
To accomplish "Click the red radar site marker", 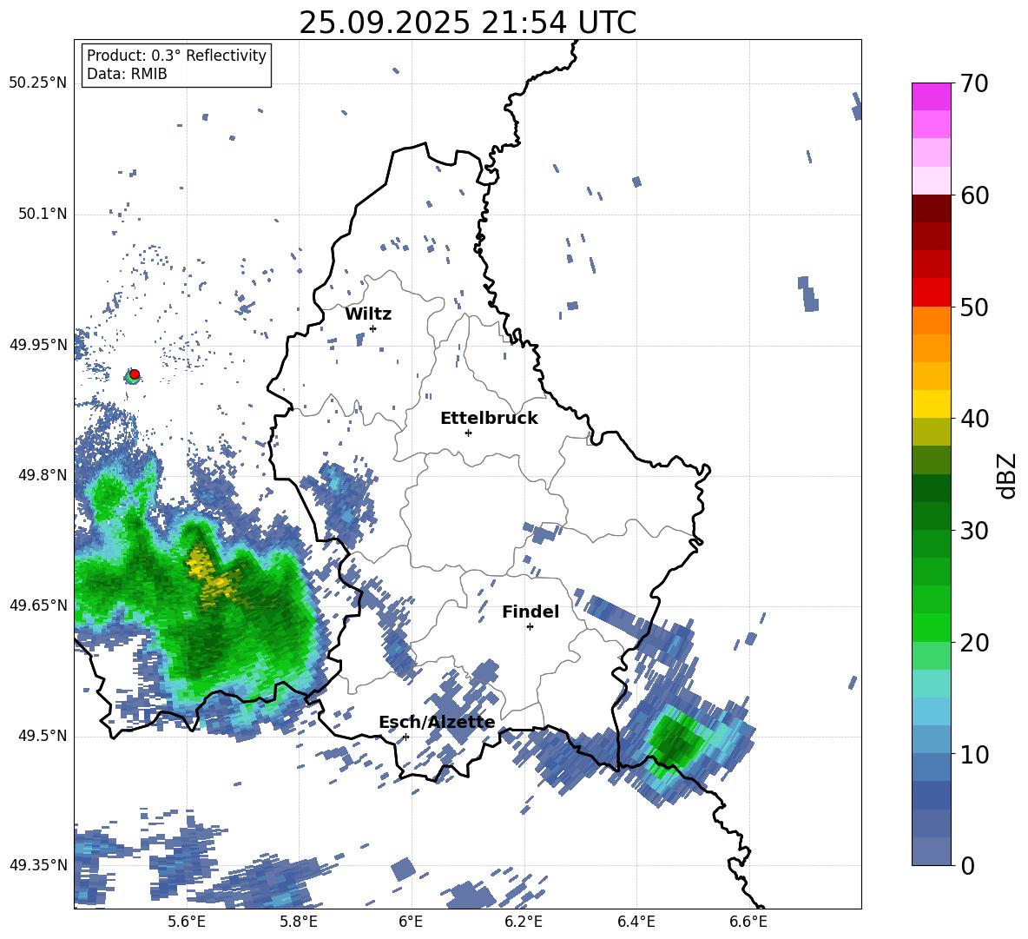I will click(x=135, y=374).
